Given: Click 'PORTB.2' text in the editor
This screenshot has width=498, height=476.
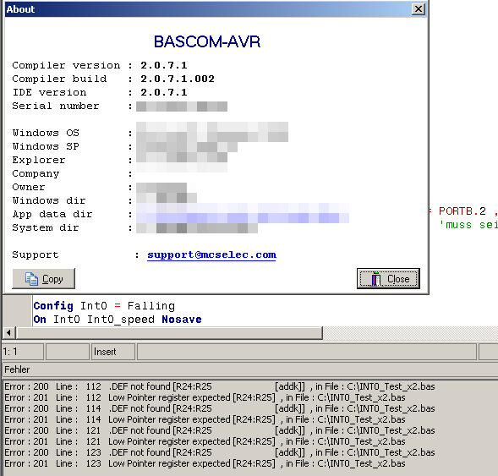Looking at the screenshot, I should point(462,211).
